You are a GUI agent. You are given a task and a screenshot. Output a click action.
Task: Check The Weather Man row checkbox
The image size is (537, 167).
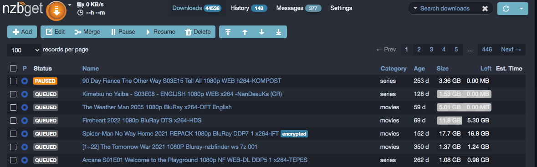[13, 107]
